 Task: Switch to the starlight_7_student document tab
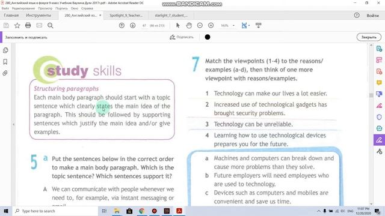171,16
